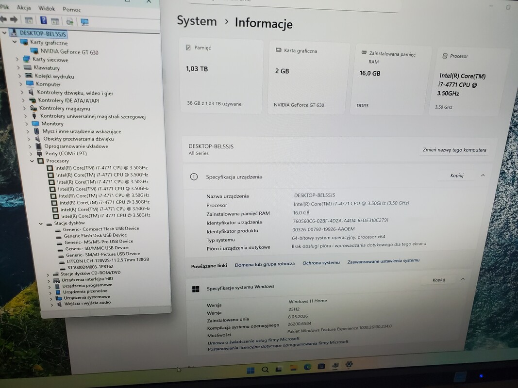Select the first Intel Core i7-4771 processor entry

point(101,168)
